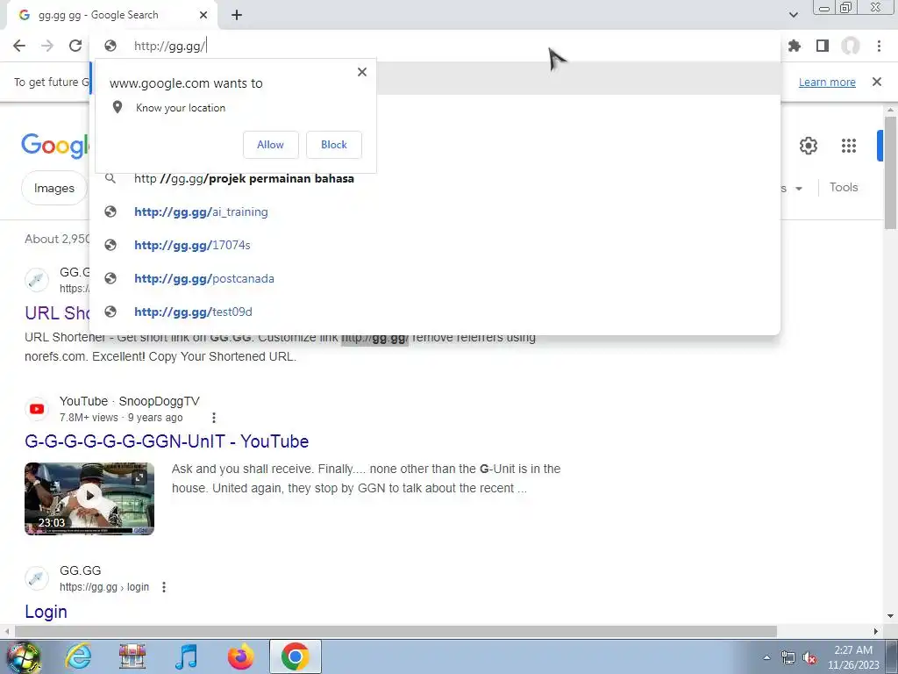This screenshot has height=674, width=898.
Task: Click the Google logo
Action: click(55, 146)
